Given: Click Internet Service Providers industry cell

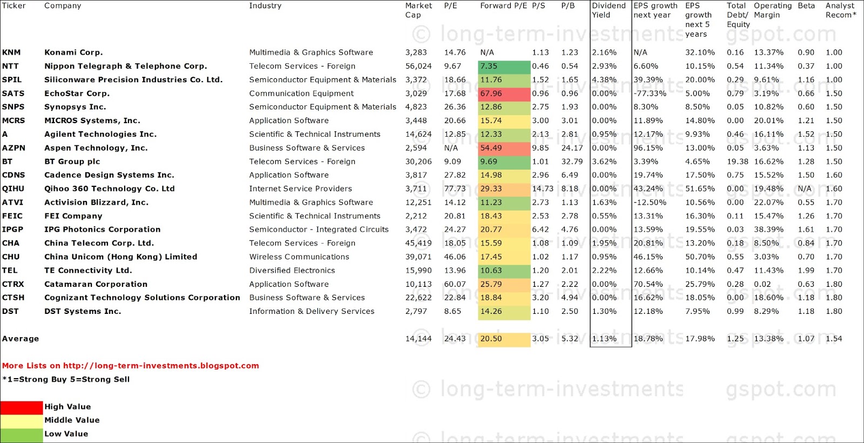Looking at the screenshot, I should tap(300, 189).
